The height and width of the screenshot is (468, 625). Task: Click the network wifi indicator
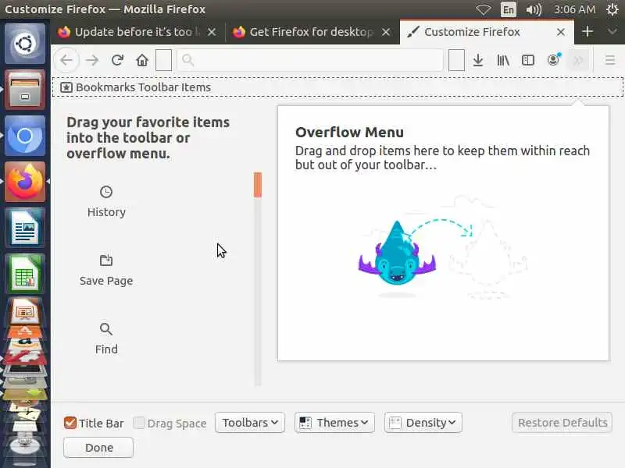pos(483,9)
